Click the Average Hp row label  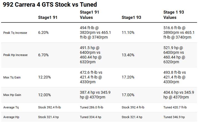tap(11, 117)
